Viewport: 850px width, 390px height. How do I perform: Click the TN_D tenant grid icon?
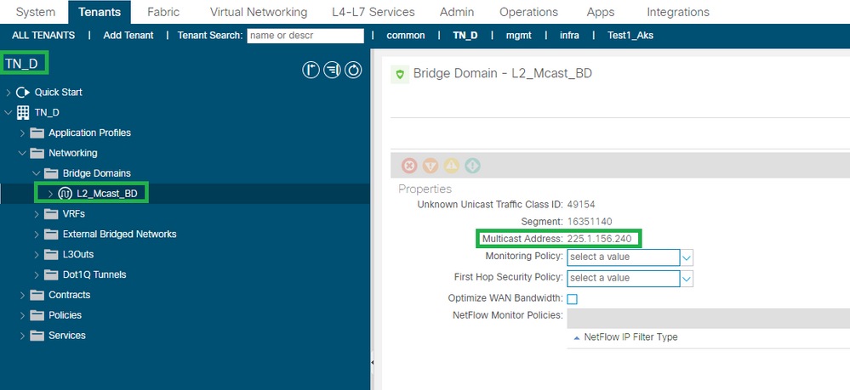(23, 113)
